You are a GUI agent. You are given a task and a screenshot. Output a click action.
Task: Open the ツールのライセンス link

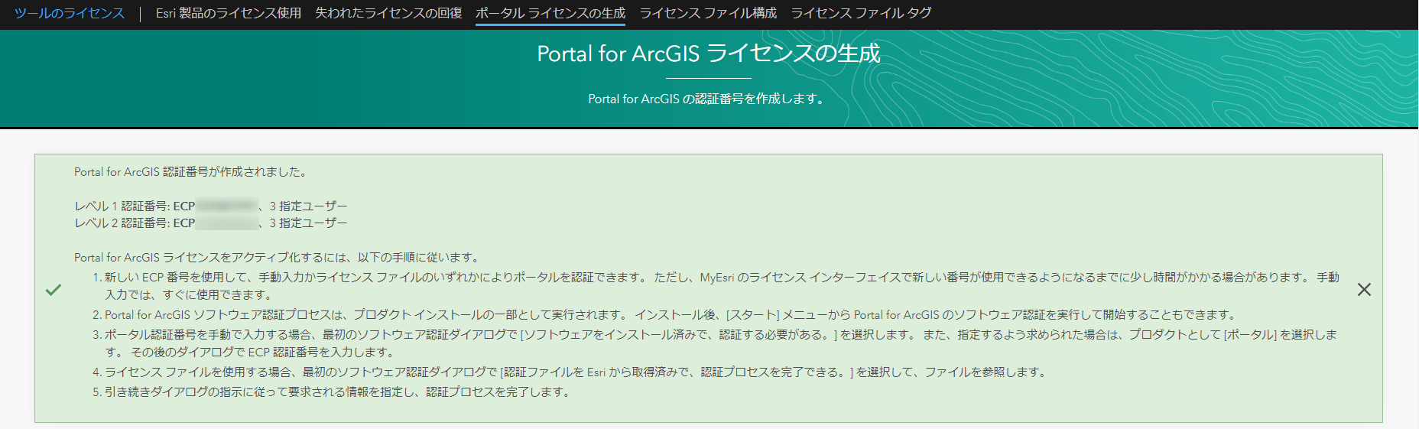coord(70,13)
